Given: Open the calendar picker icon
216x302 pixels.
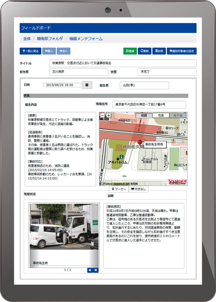Looking at the screenshot, I should pos(87,85).
